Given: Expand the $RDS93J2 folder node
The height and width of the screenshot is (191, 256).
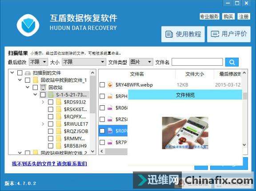Looking at the screenshot, I should [43, 102].
